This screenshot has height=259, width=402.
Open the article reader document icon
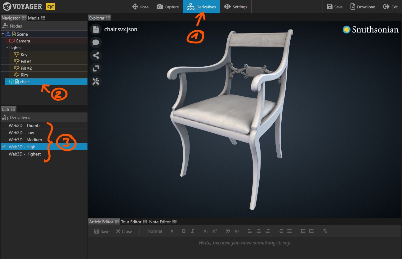click(96, 29)
